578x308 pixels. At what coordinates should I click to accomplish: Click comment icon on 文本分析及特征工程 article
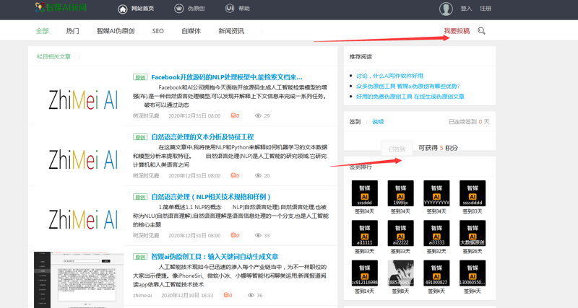(233, 175)
